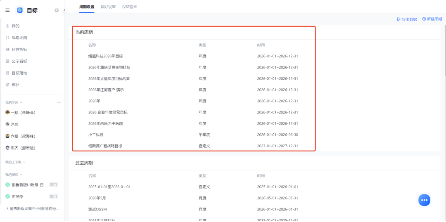This screenshot has width=446, height=222.
Task: Select cycle 2026年大愉年度目标周期
Action: [109, 78]
